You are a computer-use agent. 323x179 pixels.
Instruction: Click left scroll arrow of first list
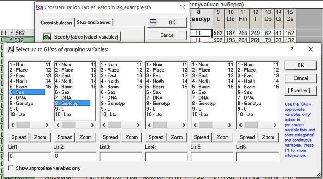pyautogui.click(x=12, y=125)
